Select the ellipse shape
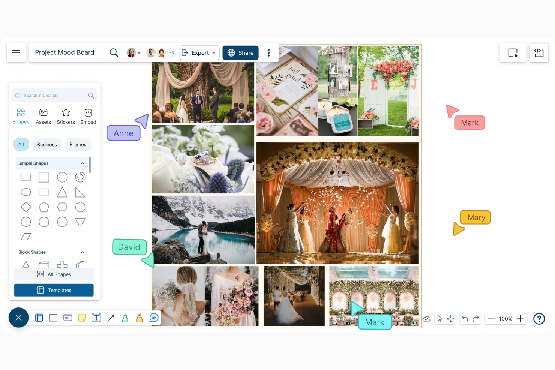 [26, 192]
